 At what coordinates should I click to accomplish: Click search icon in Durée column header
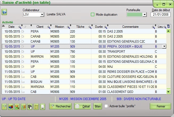click(105, 27)
